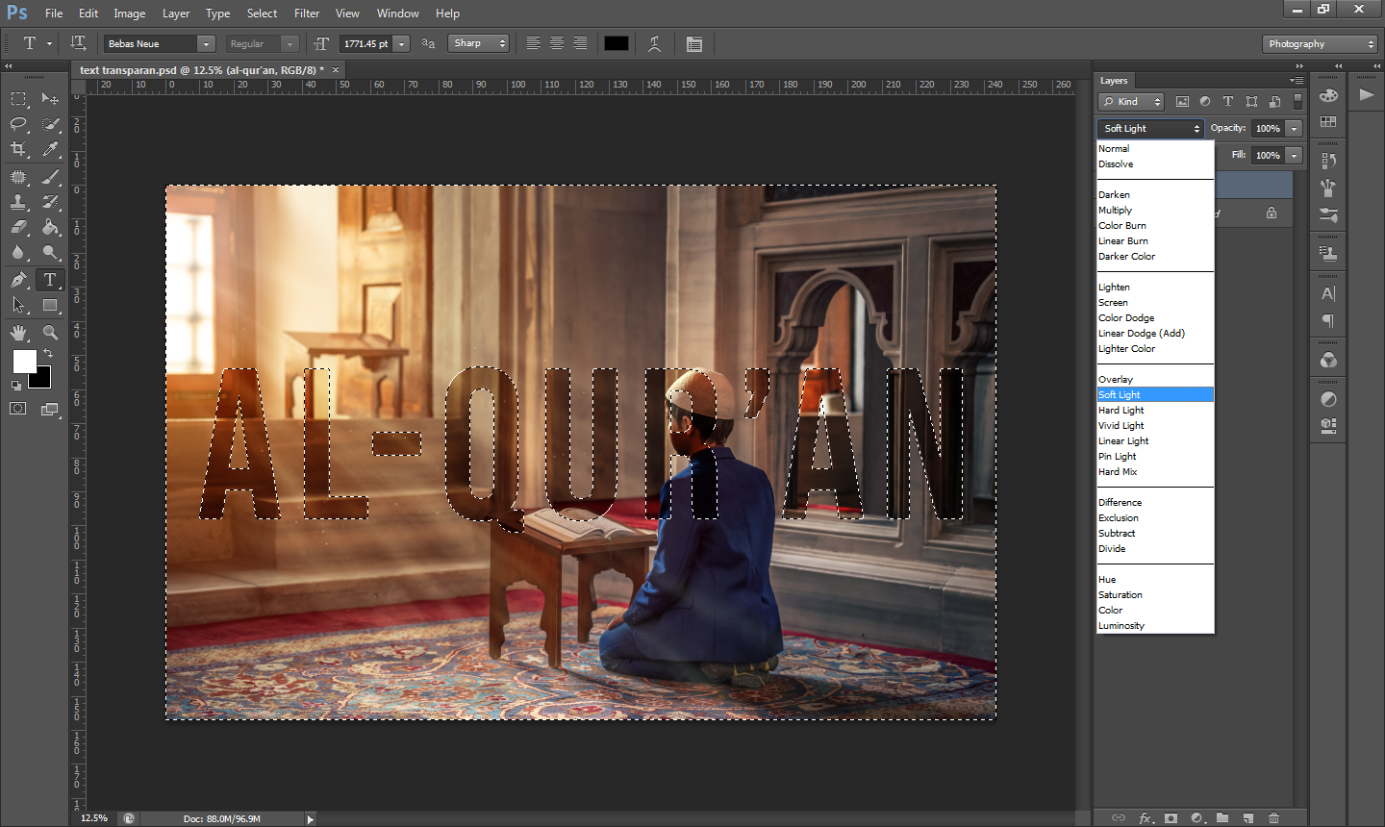Viewport: 1385px width, 827px height.
Task: Select the Hand tool
Action: click(18, 333)
